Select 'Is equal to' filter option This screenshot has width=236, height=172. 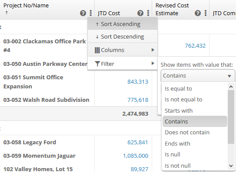(x=195, y=88)
